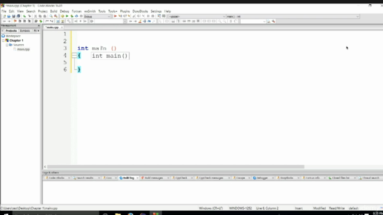383x215 pixels.
Task: Open the Debug build target dropdown
Action: (97, 16)
